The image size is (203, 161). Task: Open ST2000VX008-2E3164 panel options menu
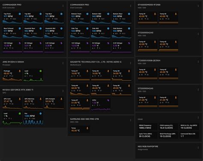click(198, 62)
